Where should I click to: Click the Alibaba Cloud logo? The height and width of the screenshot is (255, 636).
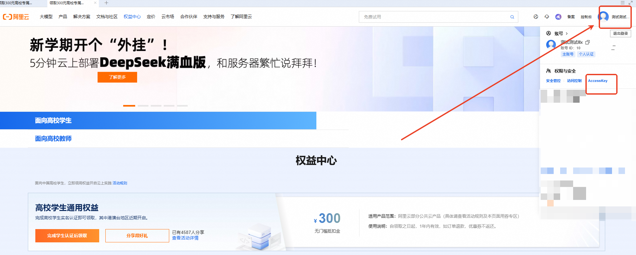click(16, 17)
